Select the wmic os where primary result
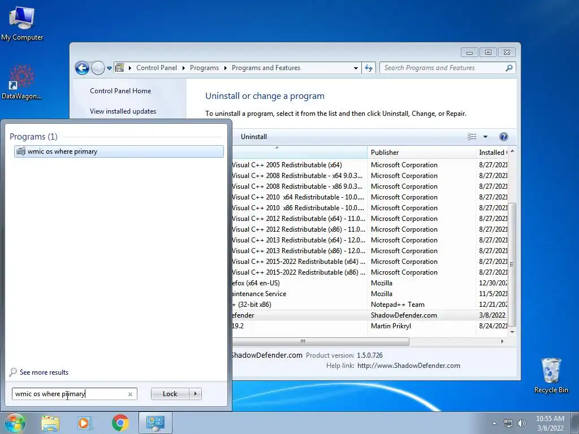The image size is (579, 434). [x=119, y=151]
